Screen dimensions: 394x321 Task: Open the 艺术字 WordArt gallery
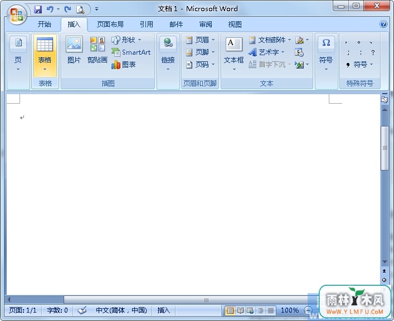coord(266,52)
